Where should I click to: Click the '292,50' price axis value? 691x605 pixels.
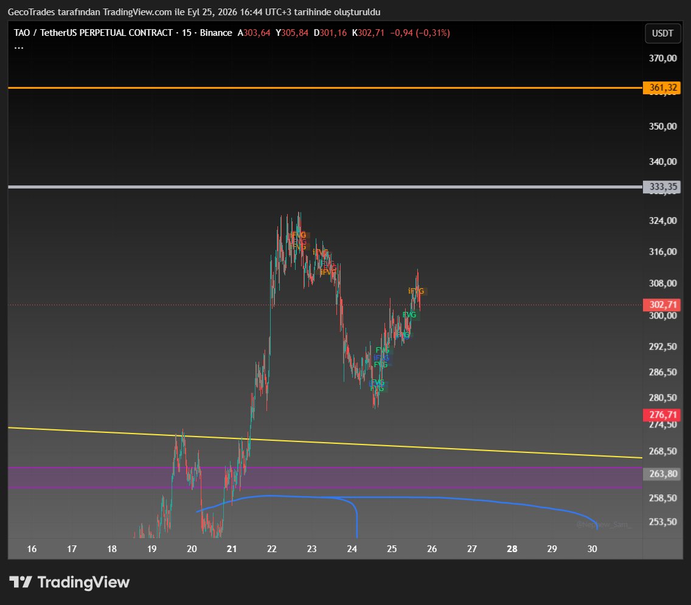[x=662, y=347]
